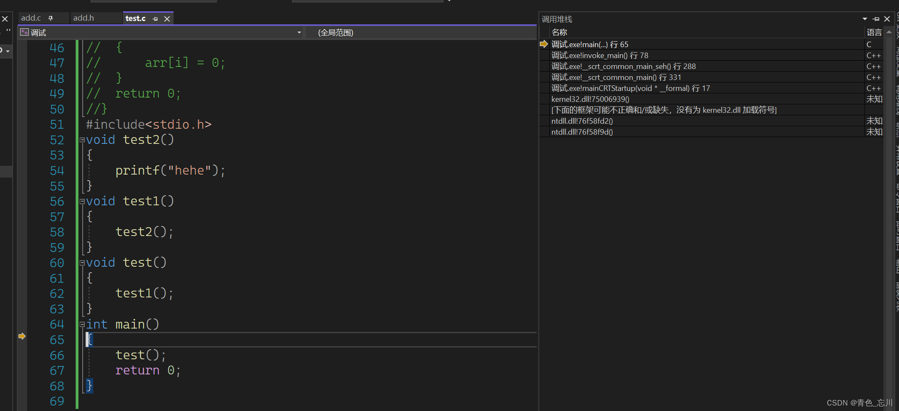Click the test2(); call on line 58
The width and height of the screenshot is (899, 411).
coord(144,232)
